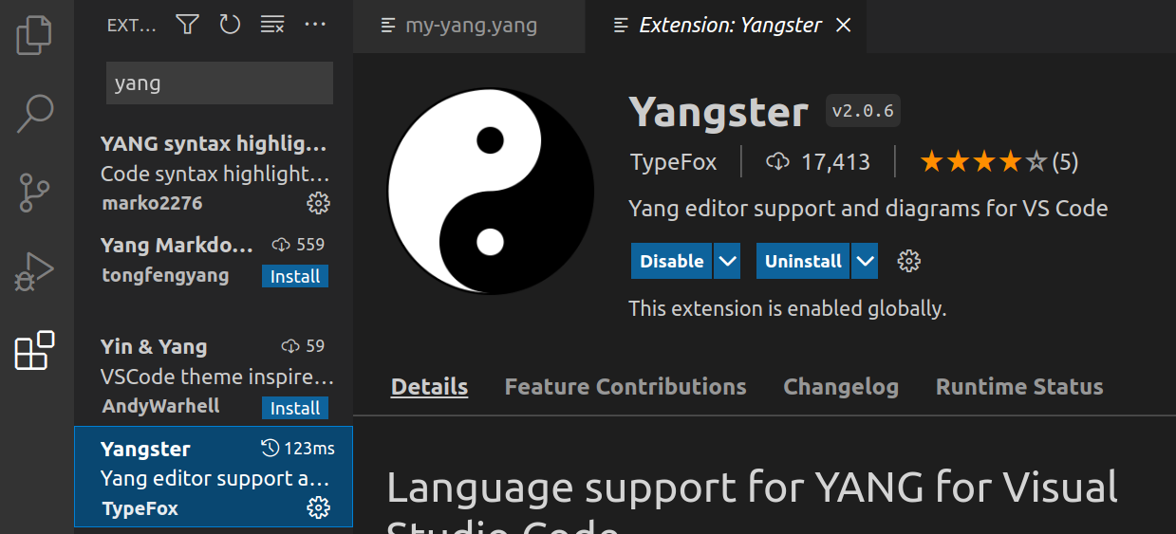Screen dimensions: 1176x534
Task: Open manage gear for Yangster in list
Action: 318,508
